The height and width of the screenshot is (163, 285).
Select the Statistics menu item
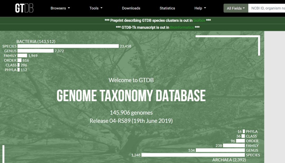167,8
